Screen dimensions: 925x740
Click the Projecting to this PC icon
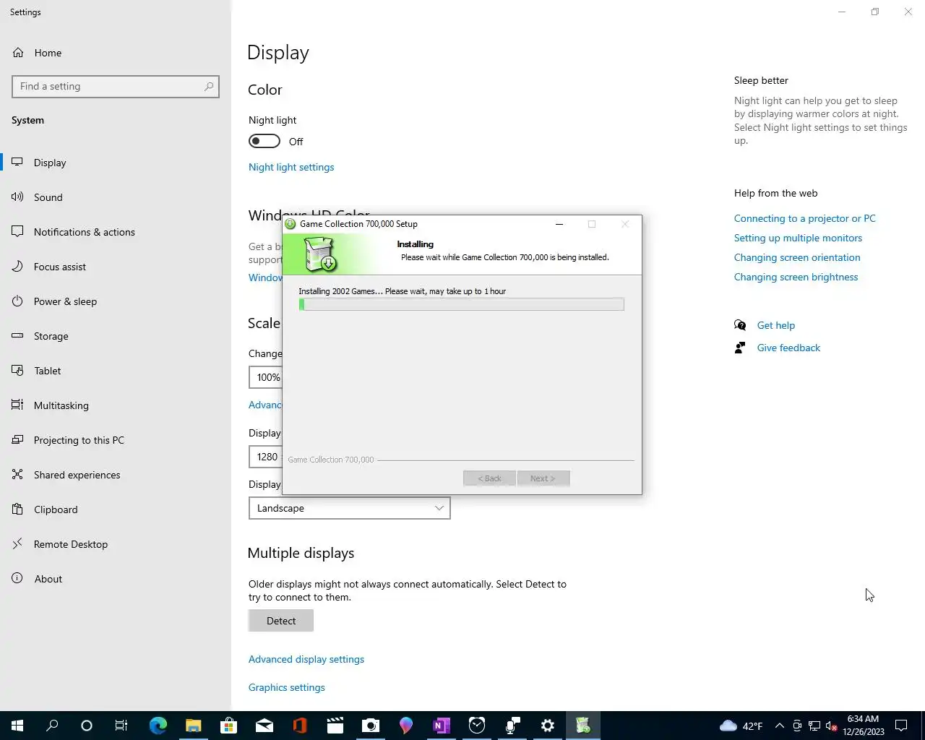pos(17,440)
